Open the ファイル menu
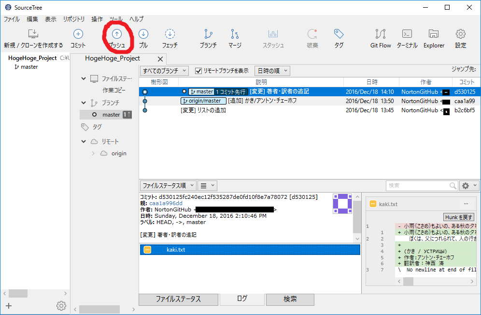This screenshot has width=481, height=315. (x=12, y=19)
